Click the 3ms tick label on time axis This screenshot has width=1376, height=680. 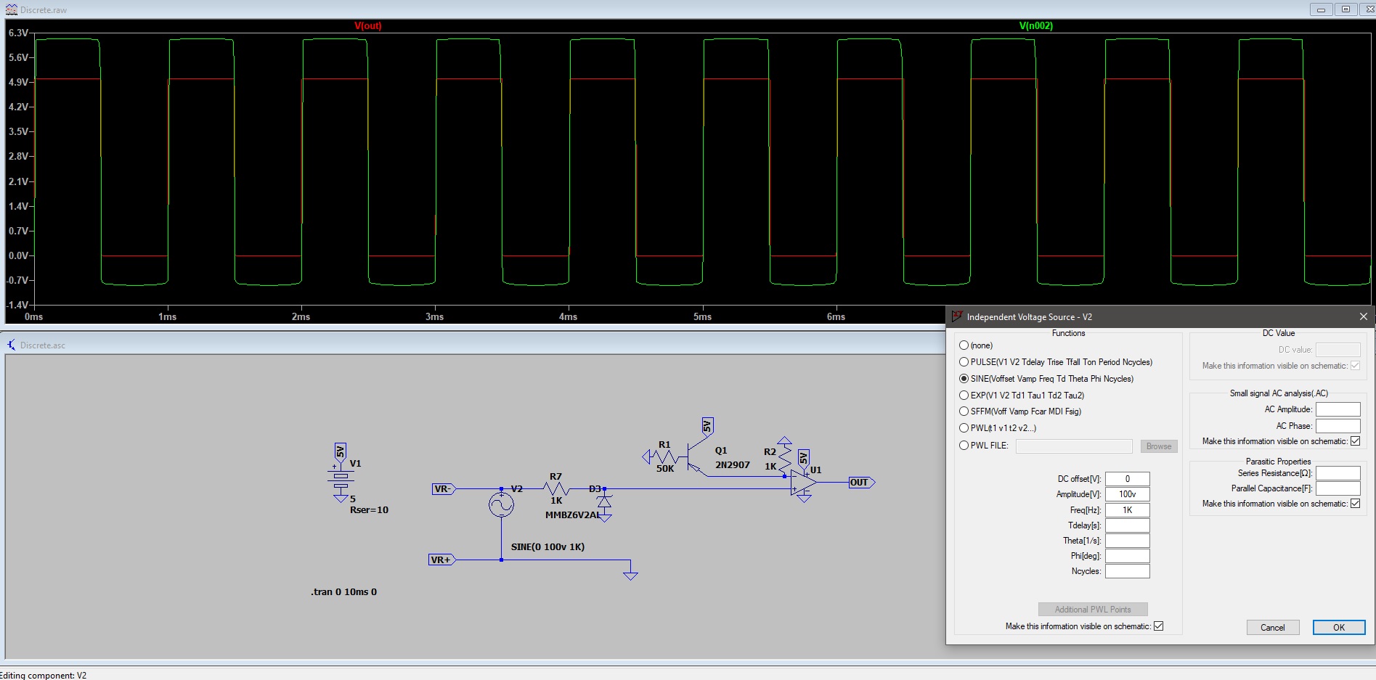coord(434,316)
